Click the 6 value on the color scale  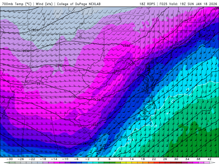(x=109, y=159)
